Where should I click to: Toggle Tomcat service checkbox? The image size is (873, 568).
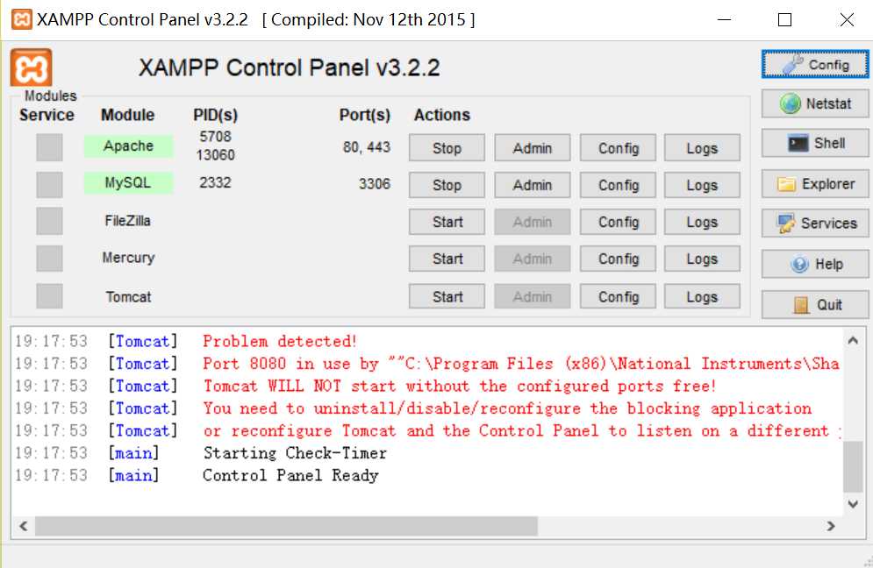click(x=49, y=296)
